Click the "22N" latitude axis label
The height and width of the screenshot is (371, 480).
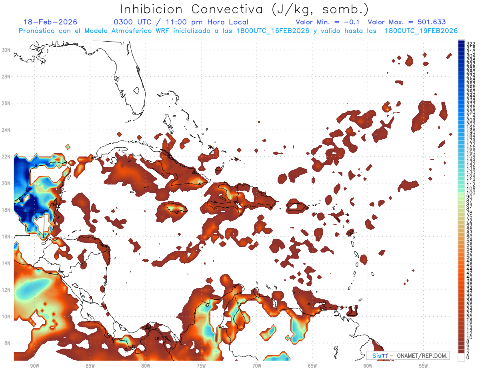pos(6,156)
